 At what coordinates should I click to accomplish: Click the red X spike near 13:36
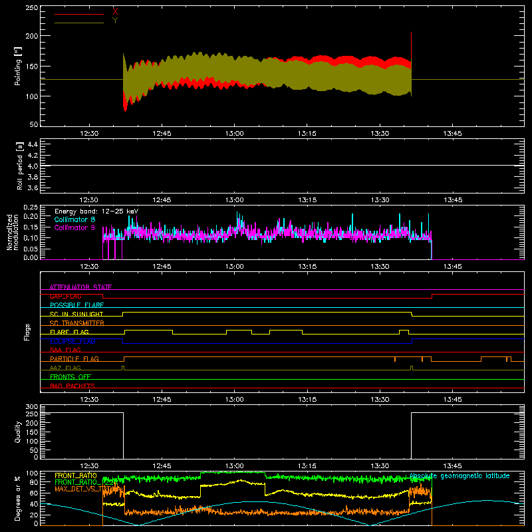[x=411, y=46]
